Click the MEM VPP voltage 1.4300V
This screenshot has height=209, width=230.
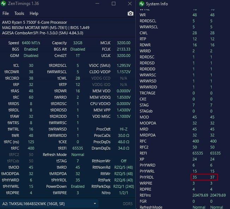[x=123, y=110]
